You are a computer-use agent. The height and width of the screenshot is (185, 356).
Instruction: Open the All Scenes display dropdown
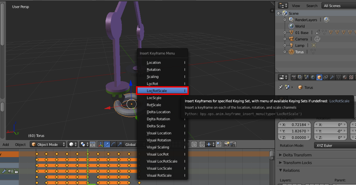coord(339,6)
